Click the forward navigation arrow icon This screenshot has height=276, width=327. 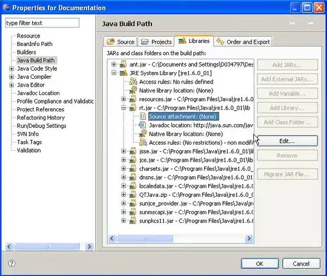tap(310, 24)
